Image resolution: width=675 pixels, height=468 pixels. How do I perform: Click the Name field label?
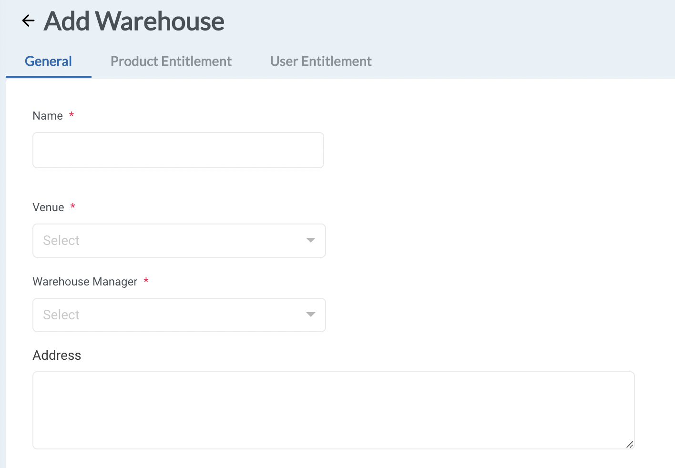coord(48,115)
